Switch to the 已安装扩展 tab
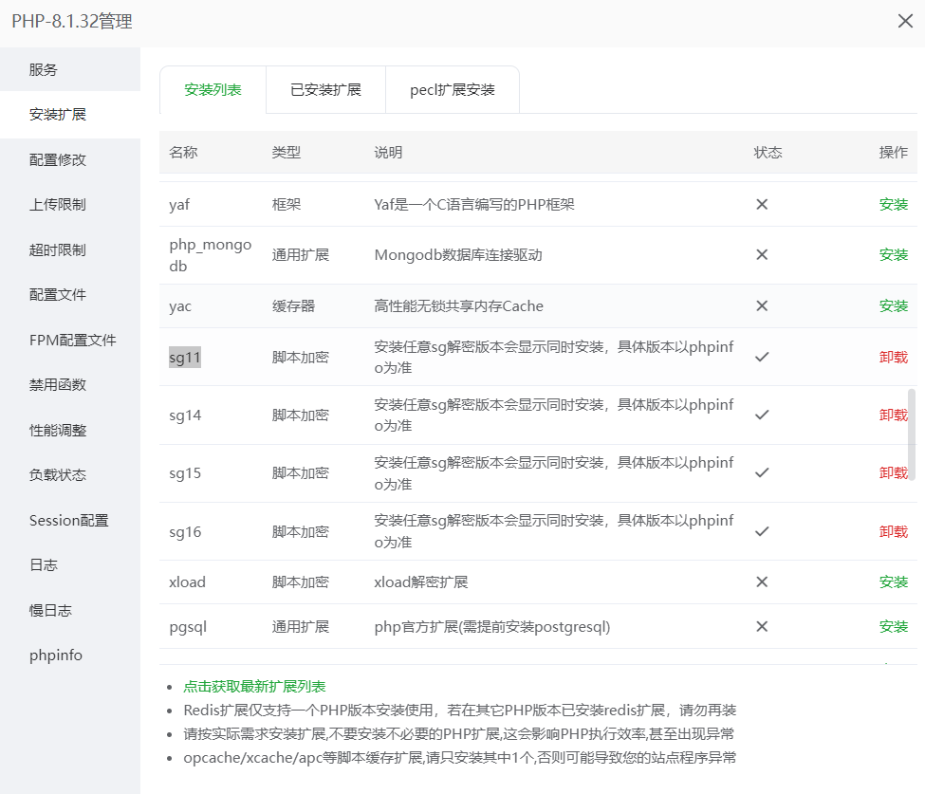The height and width of the screenshot is (794, 925). (x=325, y=90)
